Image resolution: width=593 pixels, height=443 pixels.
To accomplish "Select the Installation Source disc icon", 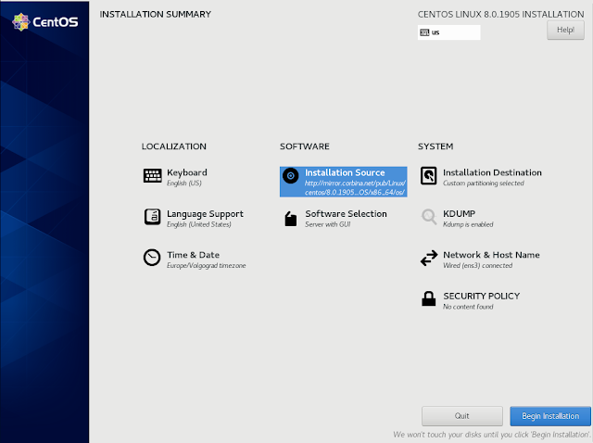I will pyautogui.click(x=290, y=175).
